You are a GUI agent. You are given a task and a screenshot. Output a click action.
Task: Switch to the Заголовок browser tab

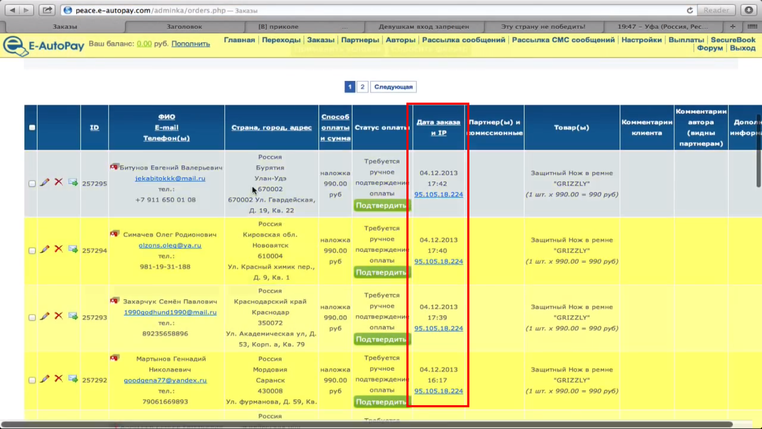[x=185, y=26]
